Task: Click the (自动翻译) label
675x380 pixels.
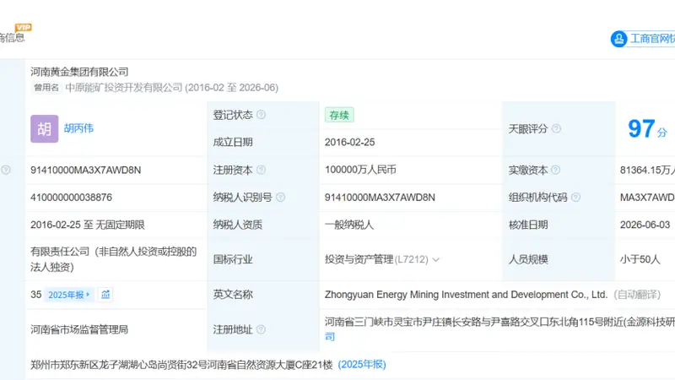Action: click(x=637, y=295)
